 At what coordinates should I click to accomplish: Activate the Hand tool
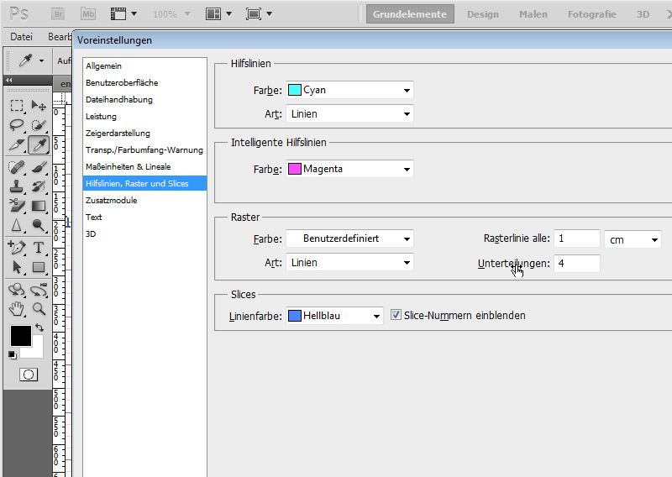click(17, 308)
